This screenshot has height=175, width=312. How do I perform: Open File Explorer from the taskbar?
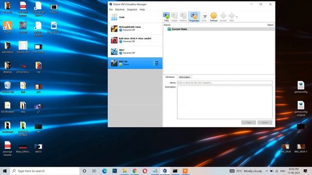tap(125, 171)
